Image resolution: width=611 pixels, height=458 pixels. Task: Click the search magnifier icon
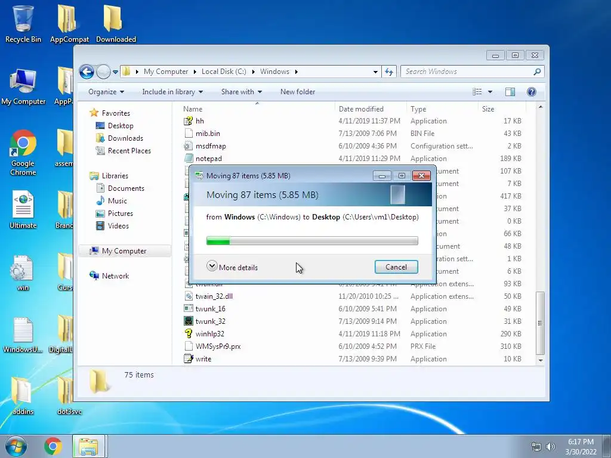pos(537,72)
